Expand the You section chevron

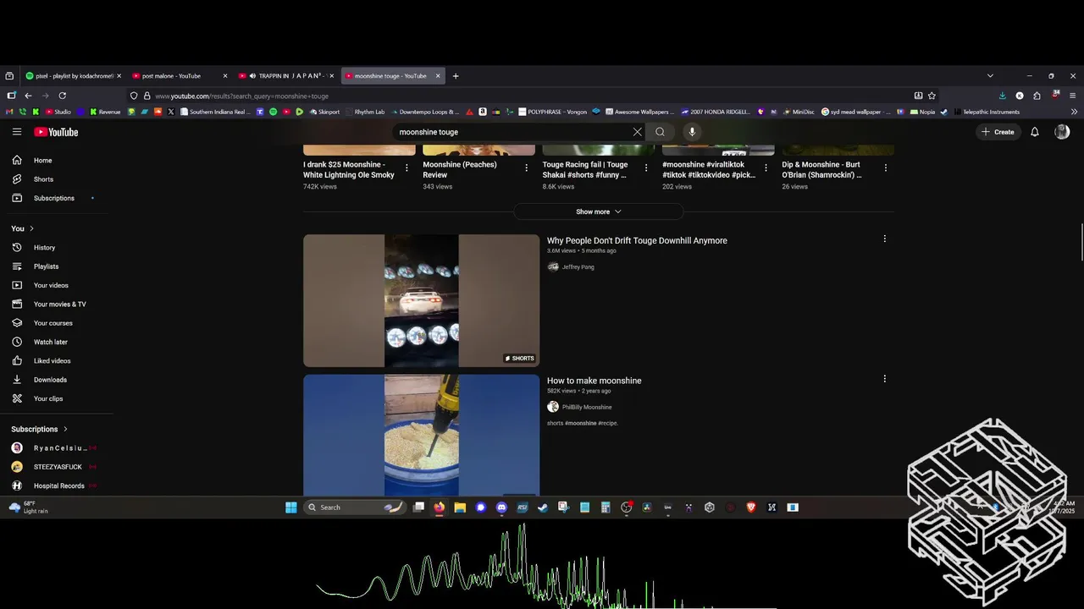pos(32,228)
